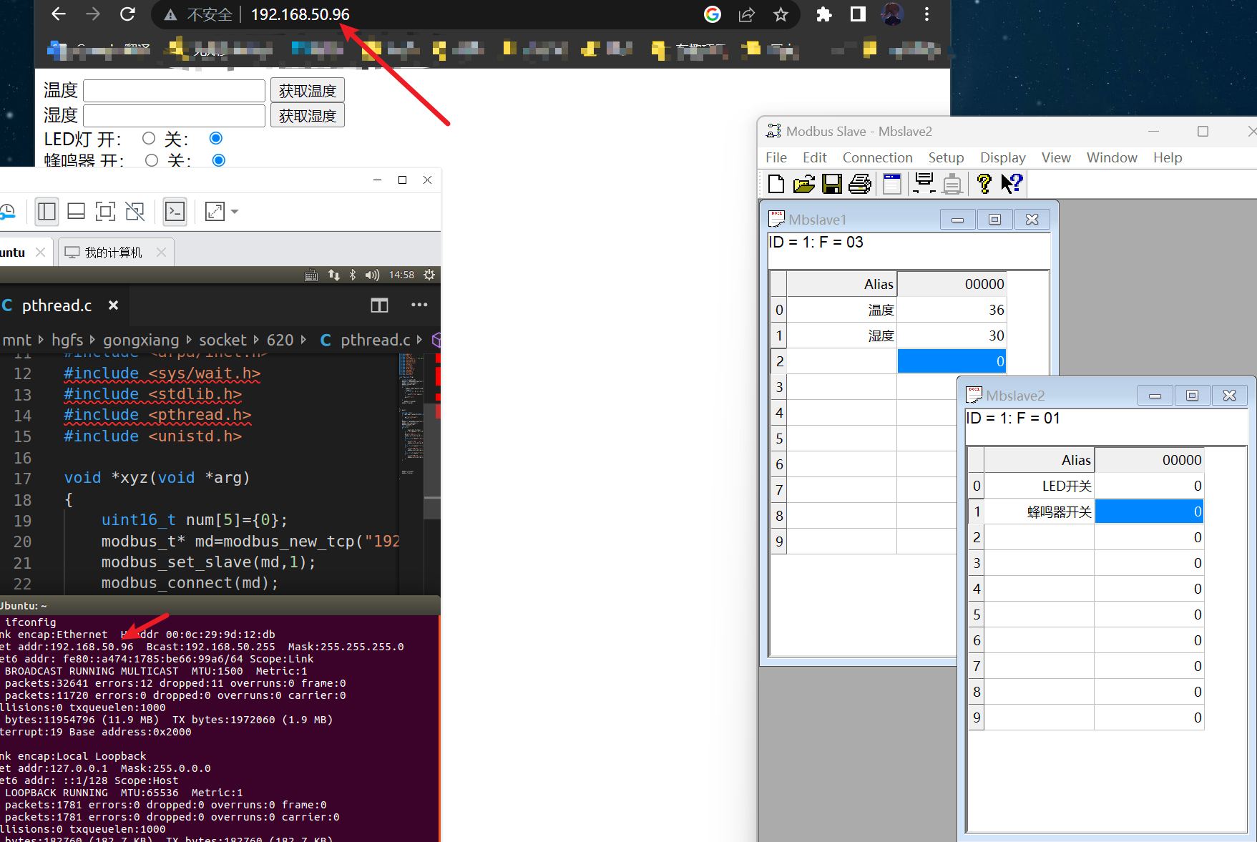Click the context help arrow-question icon
The height and width of the screenshot is (842, 1257).
click(1012, 184)
